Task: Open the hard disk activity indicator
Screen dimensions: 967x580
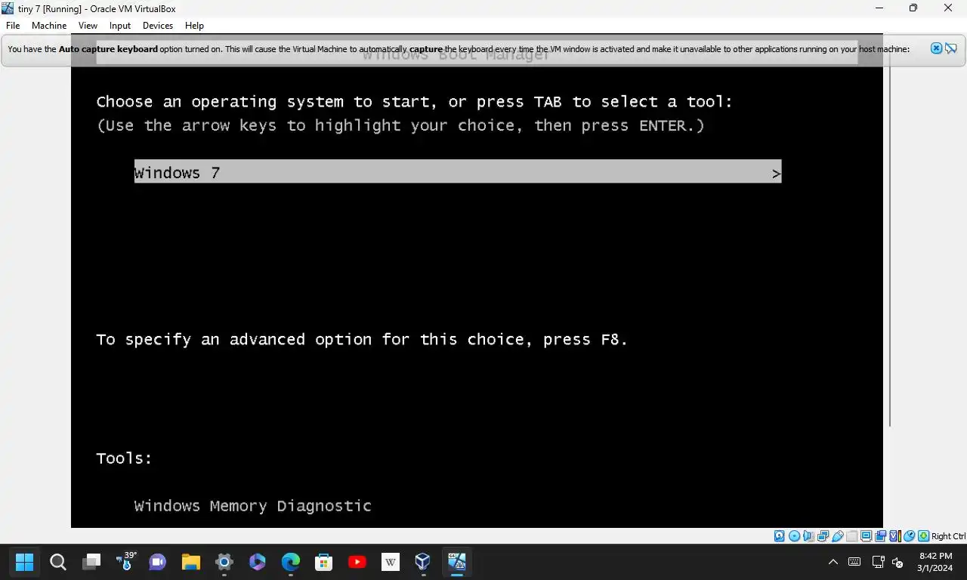Action: click(x=780, y=536)
